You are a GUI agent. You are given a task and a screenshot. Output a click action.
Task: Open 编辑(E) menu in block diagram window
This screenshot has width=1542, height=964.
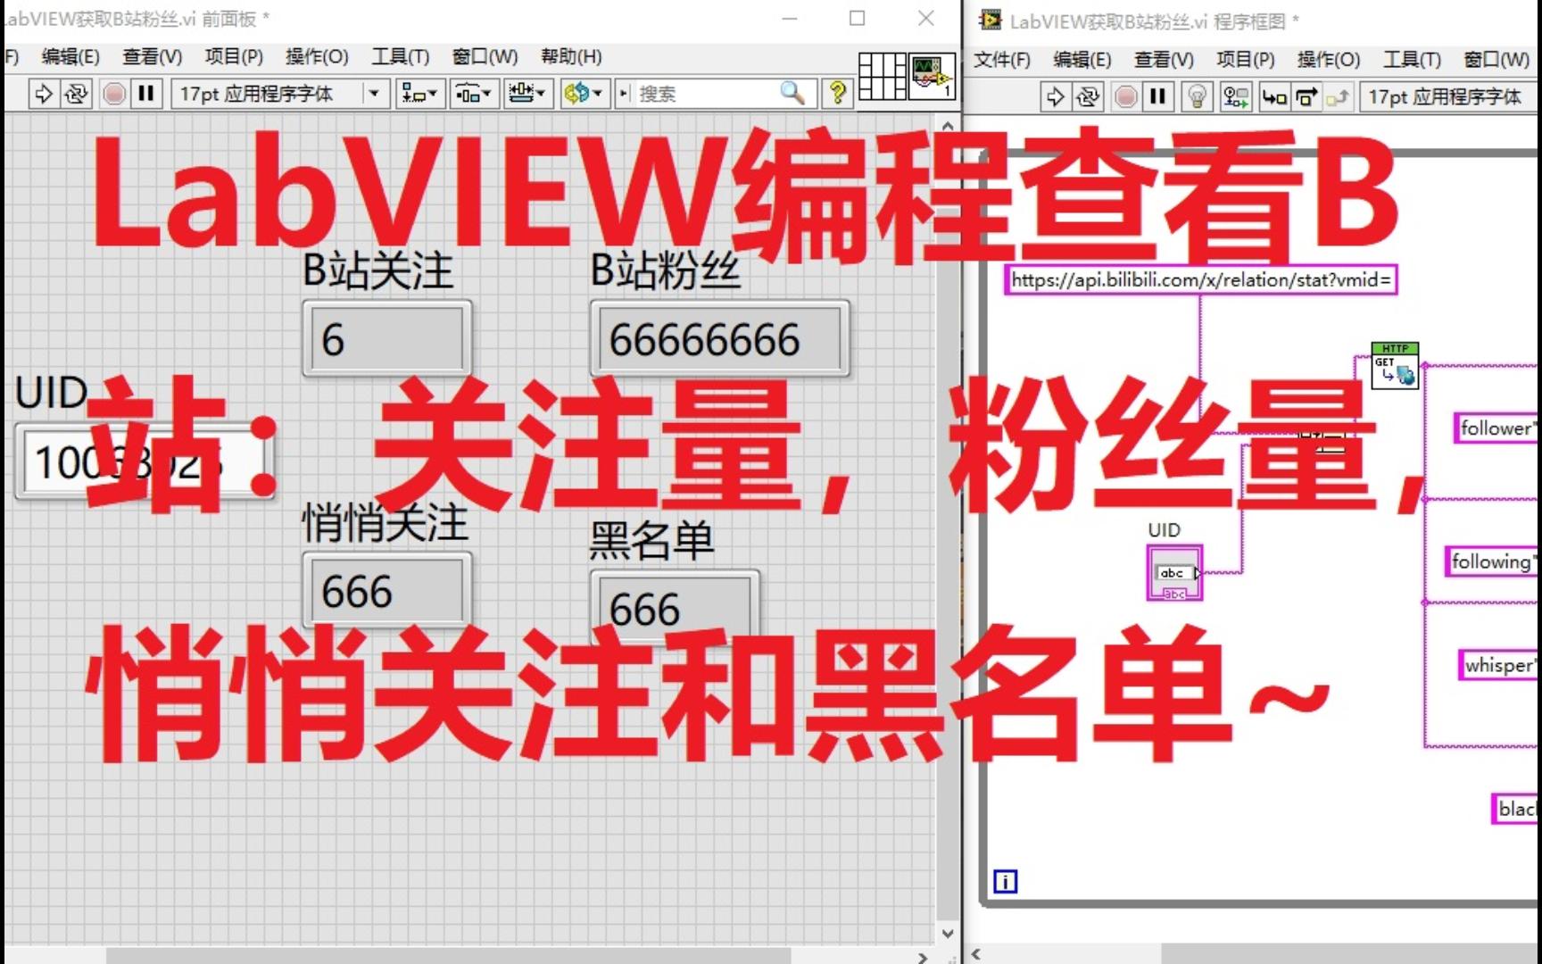click(x=1082, y=60)
